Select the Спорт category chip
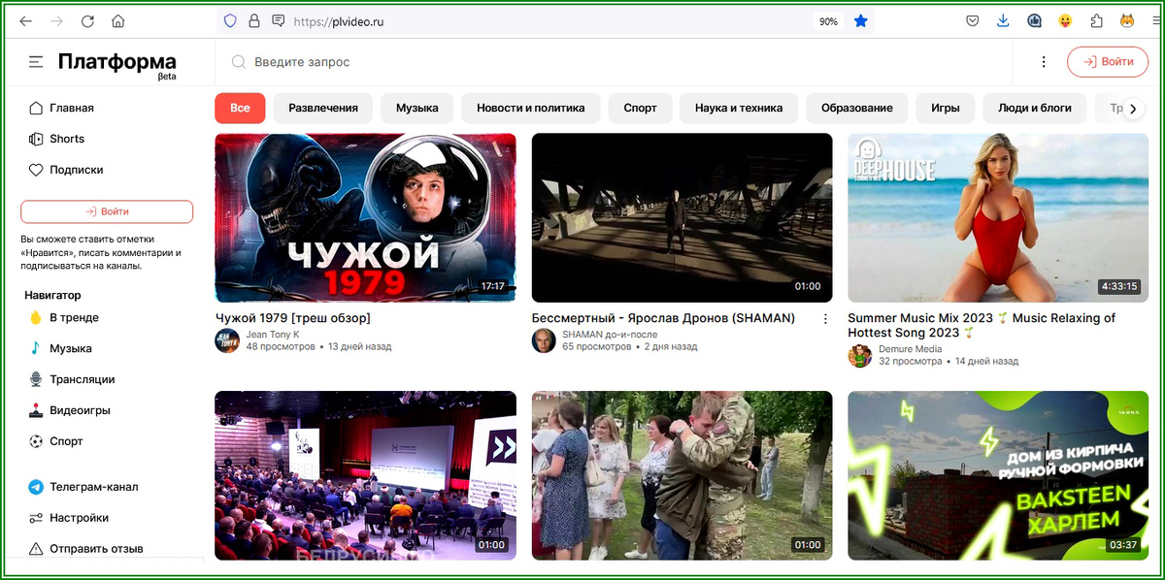 640,108
